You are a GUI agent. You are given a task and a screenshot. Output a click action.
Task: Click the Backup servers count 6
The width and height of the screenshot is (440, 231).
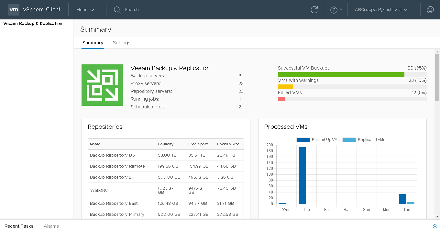(x=240, y=76)
